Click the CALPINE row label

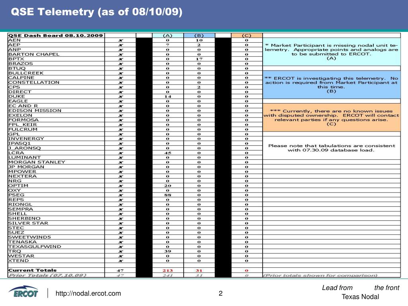click(x=21, y=78)
